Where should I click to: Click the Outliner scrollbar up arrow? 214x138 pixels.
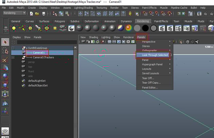point(75,47)
